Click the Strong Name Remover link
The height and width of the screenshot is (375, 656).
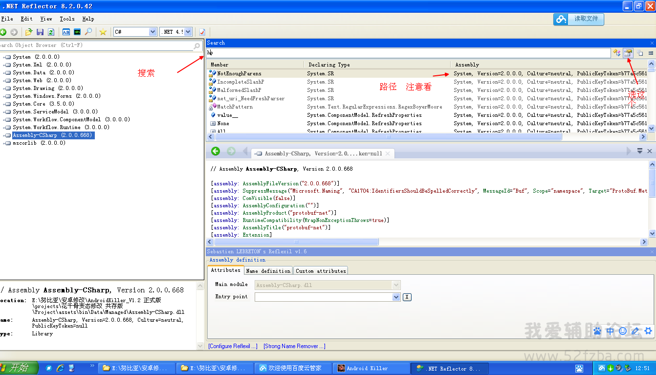tap(294, 346)
